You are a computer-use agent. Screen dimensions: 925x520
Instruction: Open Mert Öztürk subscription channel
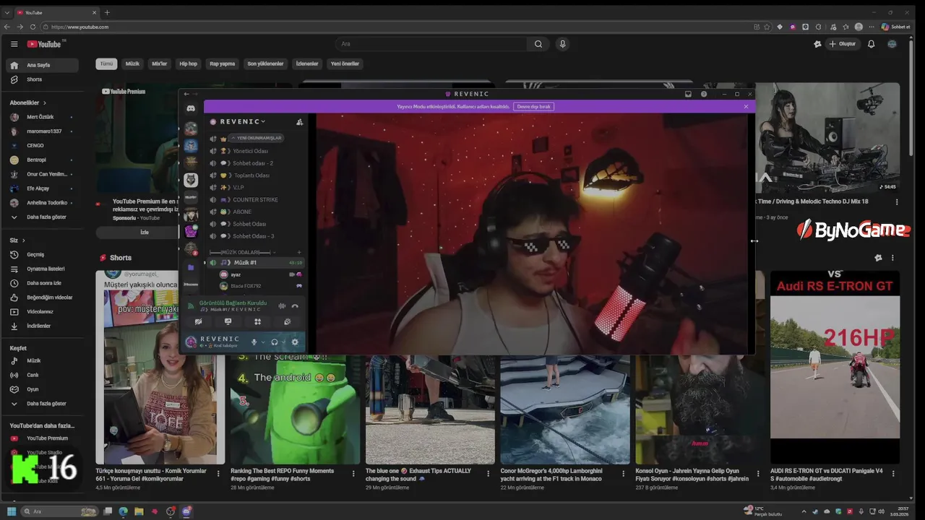[43, 117]
